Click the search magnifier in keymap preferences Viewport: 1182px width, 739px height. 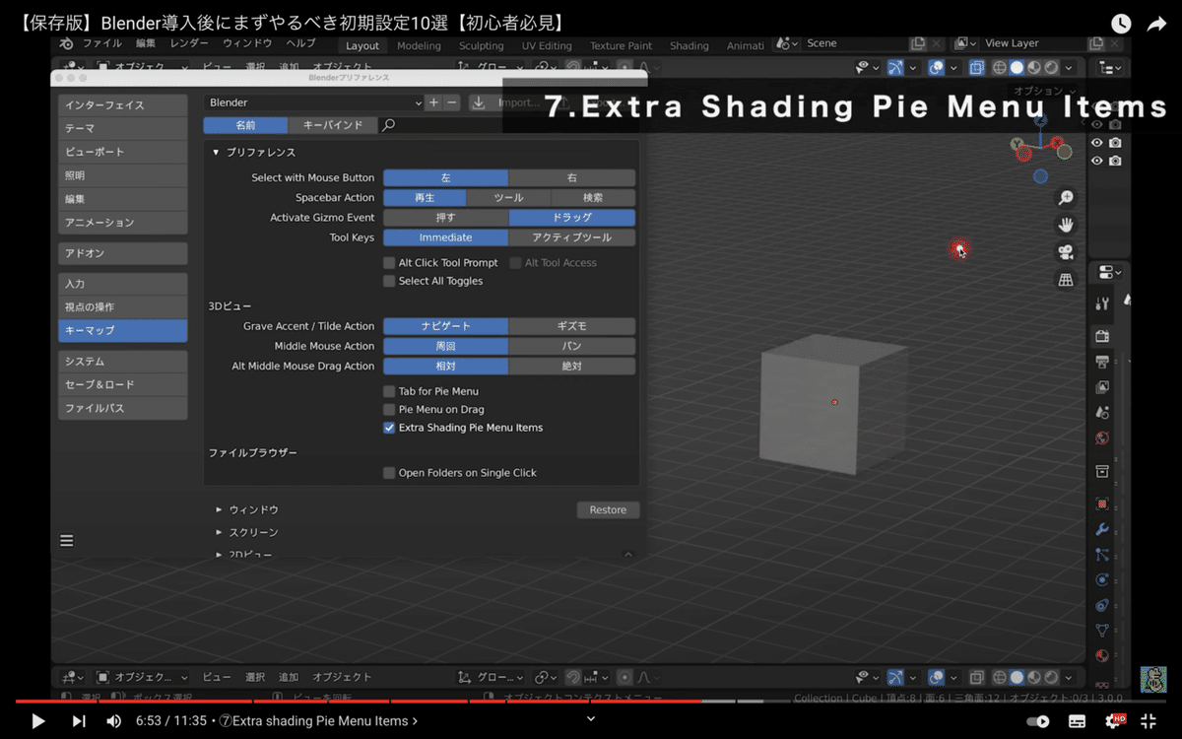tap(389, 125)
